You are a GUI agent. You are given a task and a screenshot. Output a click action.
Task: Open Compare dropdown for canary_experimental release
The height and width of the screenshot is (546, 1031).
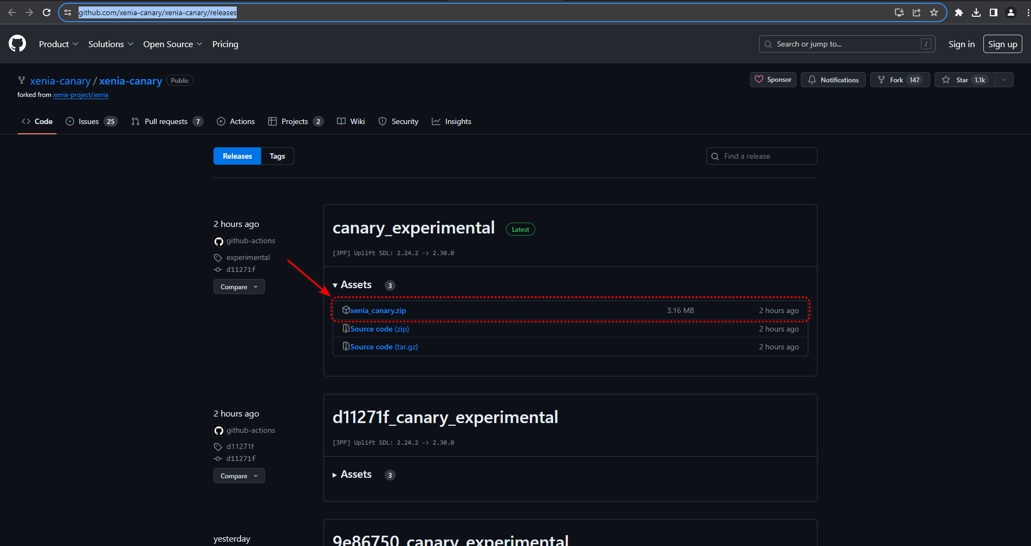[x=239, y=287]
